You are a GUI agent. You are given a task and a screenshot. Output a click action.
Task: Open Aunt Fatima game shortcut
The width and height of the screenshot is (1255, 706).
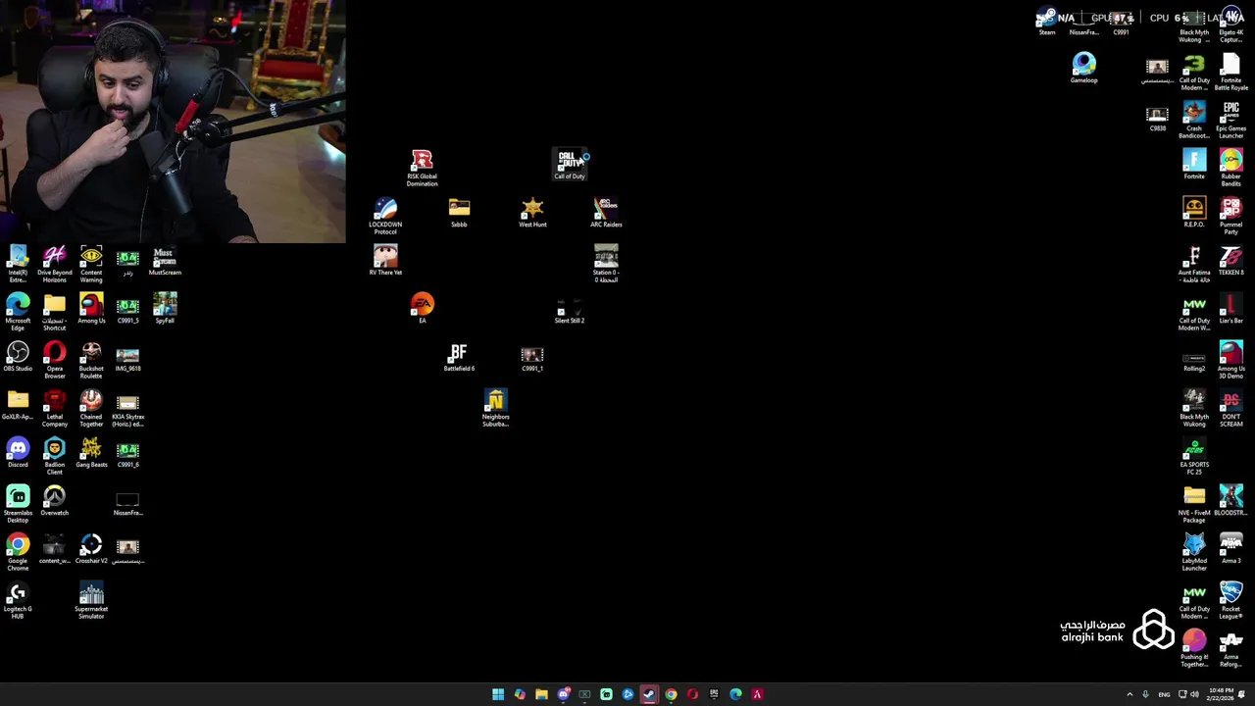[x=1194, y=265]
